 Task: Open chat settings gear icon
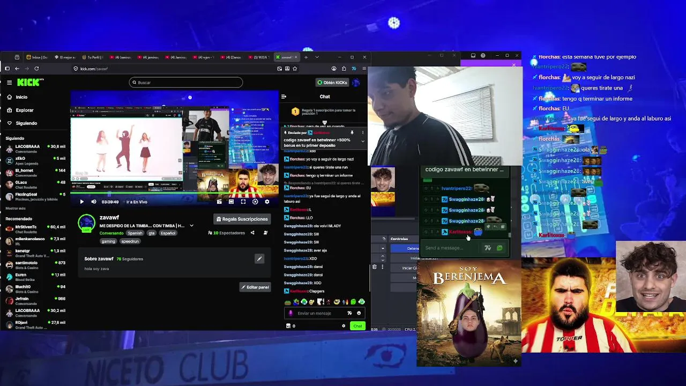coord(344,326)
